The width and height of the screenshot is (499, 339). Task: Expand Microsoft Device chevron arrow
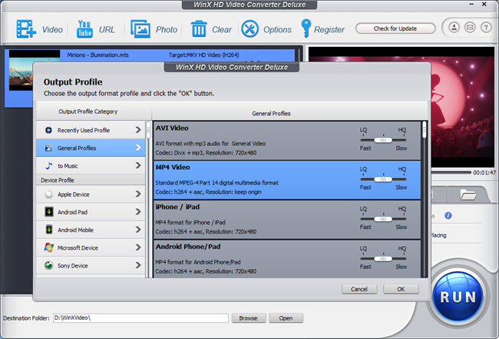(x=137, y=248)
